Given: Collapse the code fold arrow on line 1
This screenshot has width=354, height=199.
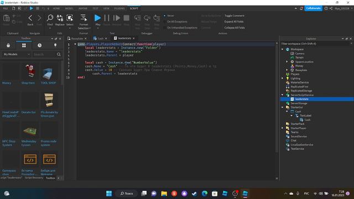Looking at the screenshot, I should [75, 44].
